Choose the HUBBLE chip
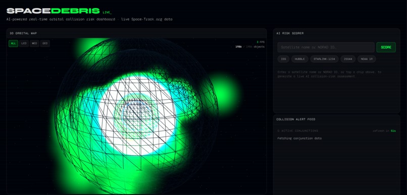Image resolution: width=407 pixels, height=195 pixels. coord(300,59)
